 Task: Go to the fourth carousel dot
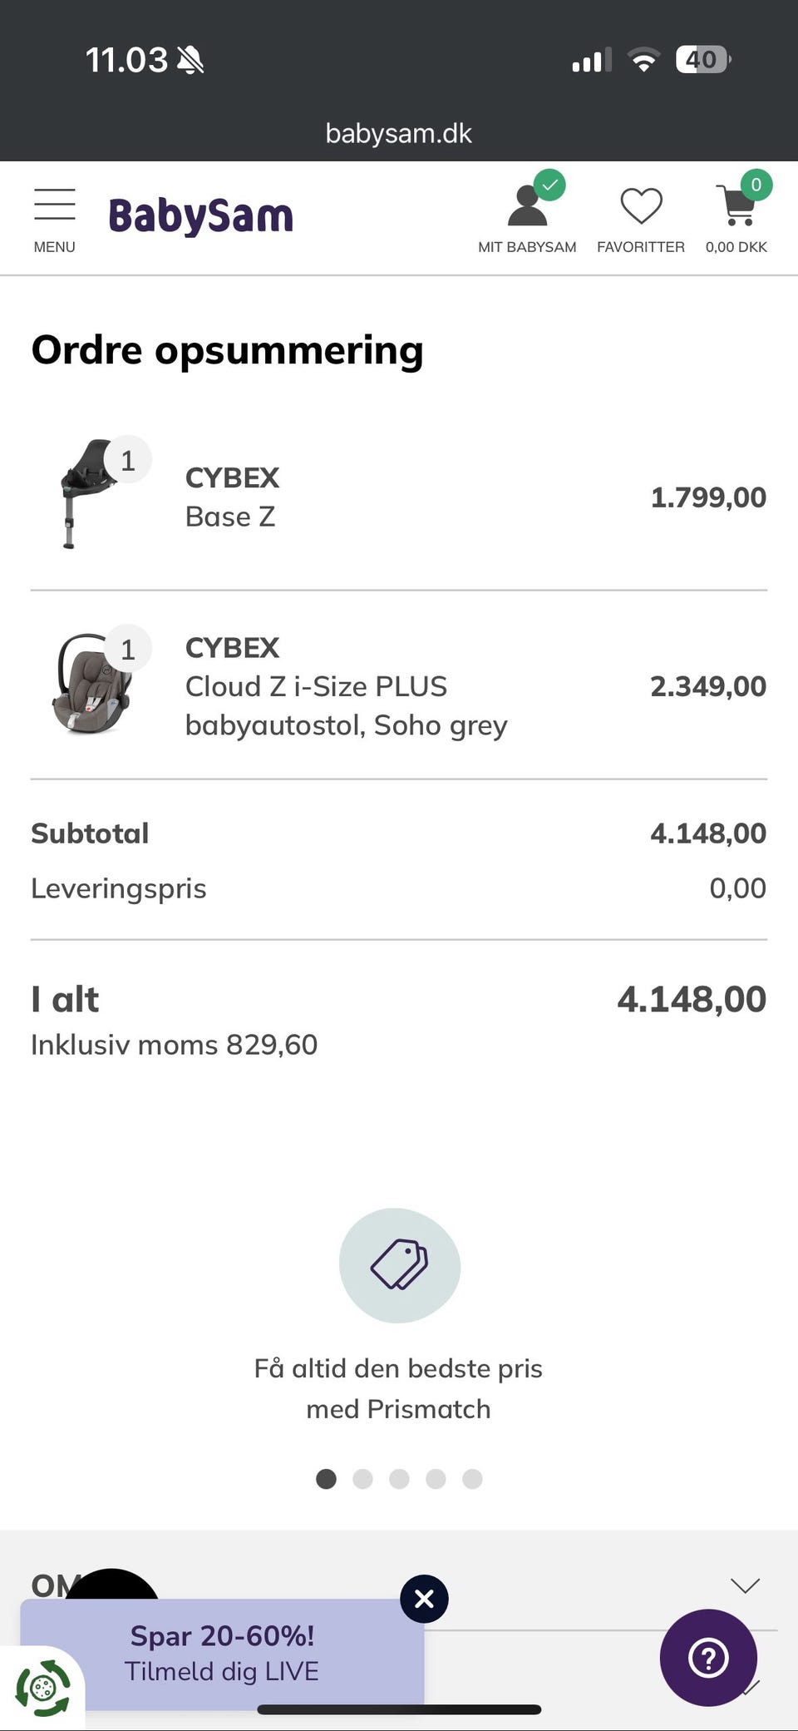(x=436, y=1478)
